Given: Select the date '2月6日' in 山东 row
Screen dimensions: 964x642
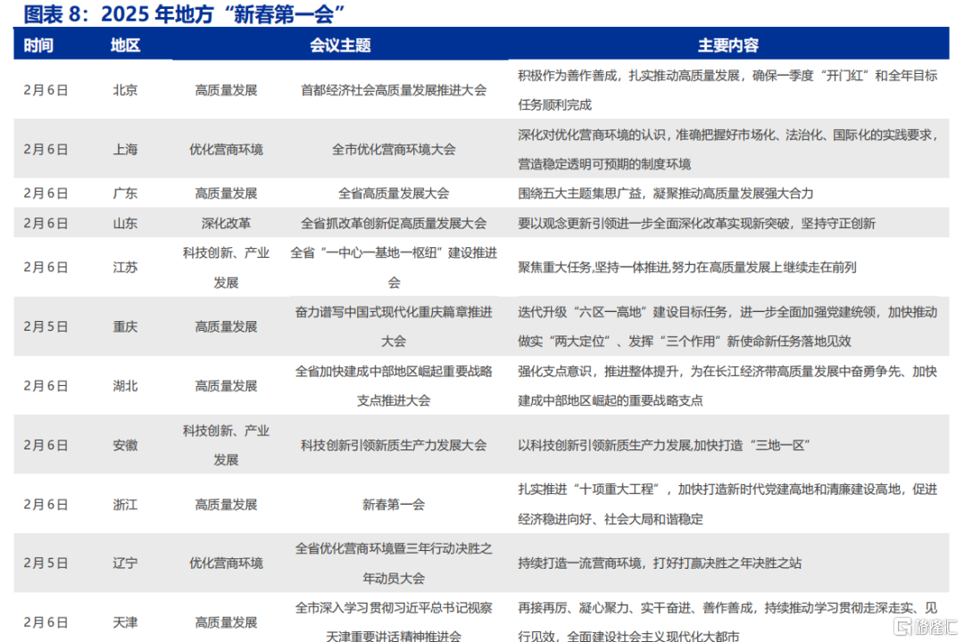Looking at the screenshot, I should [x=46, y=223].
